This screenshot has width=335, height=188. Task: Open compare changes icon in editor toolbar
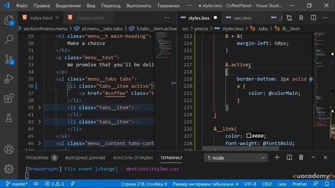(x=289, y=18)
